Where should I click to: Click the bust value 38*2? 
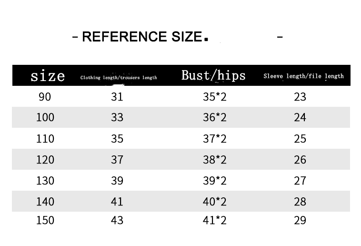(215, 160)
